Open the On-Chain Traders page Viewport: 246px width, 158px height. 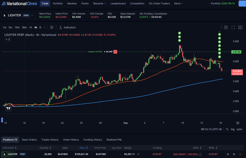(159, 4)
